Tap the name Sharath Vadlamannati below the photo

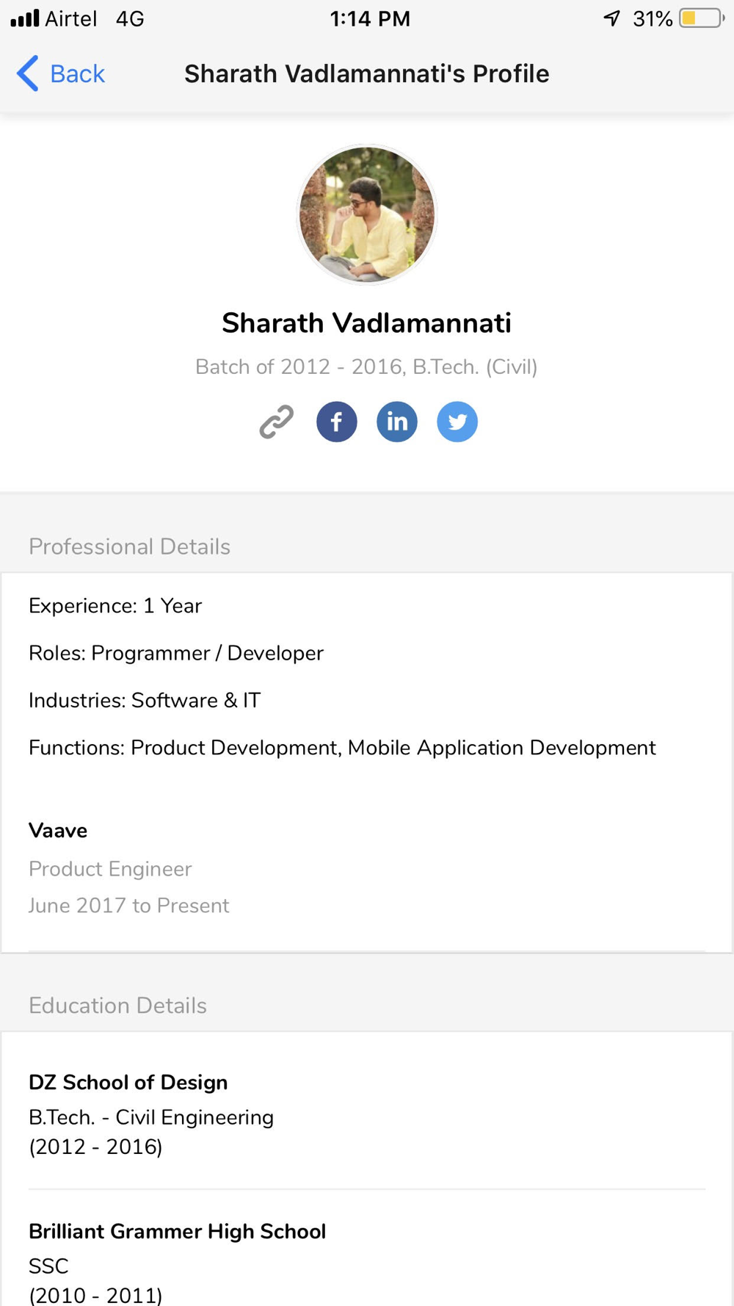pyautogui.click(x=367, y=323)
